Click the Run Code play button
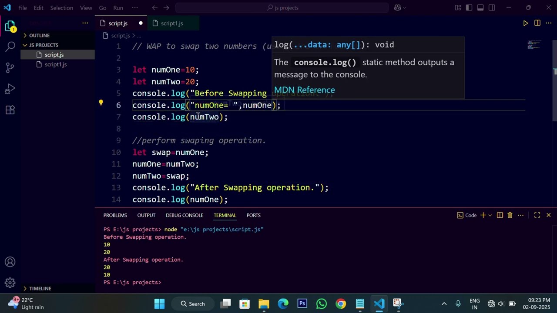This screenshot has height=313, width=557. click(525, 23)
